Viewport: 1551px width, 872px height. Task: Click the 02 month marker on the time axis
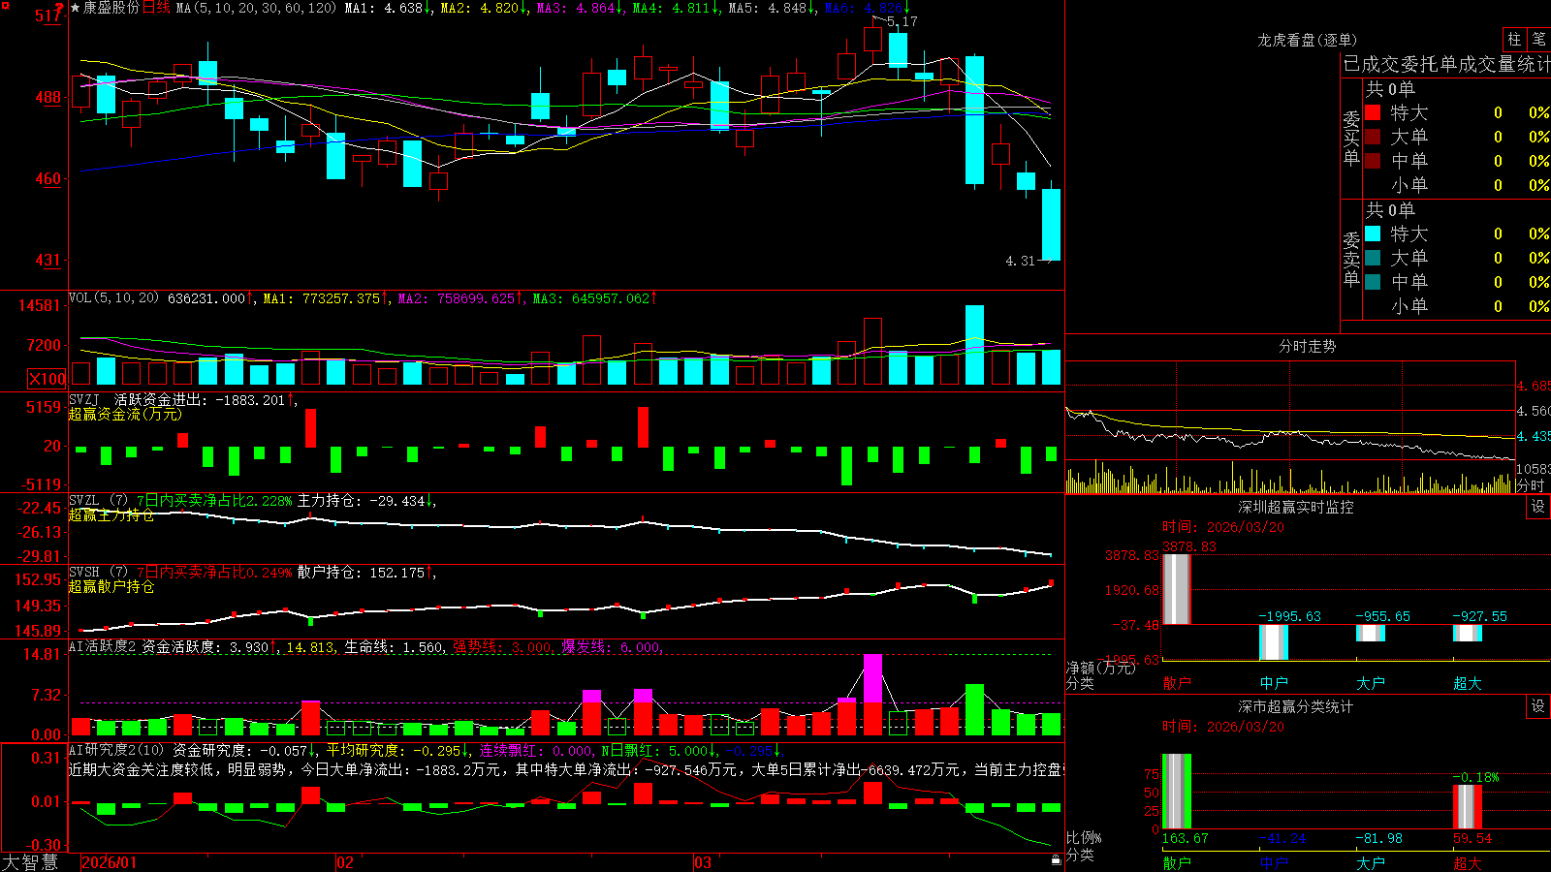coord(345,862)
